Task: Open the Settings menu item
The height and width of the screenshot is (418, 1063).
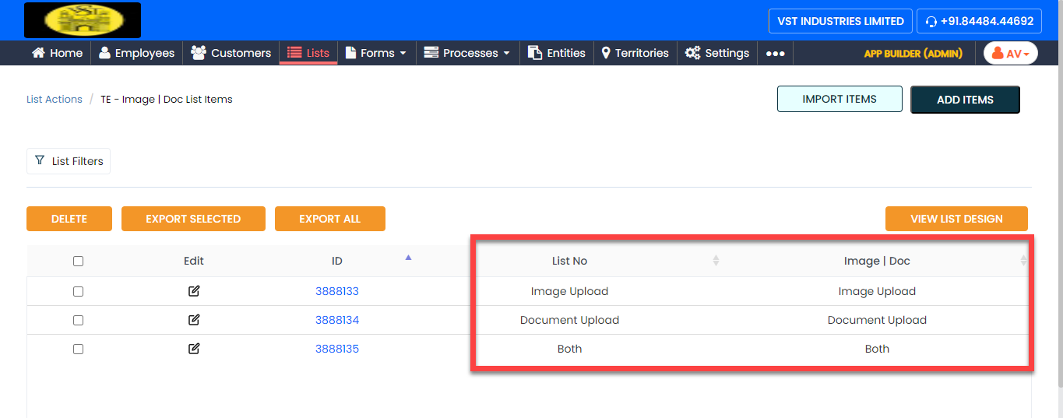Action: [717, 53]
